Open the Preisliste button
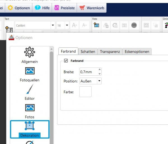Viewport: 168px width, 144px height. (64, 8)
